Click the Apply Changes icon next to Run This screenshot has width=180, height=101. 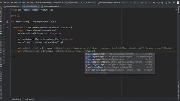coord(127,3)
